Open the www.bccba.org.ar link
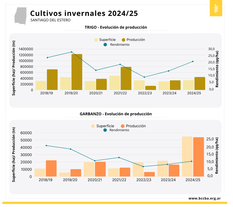 point(204,198)
